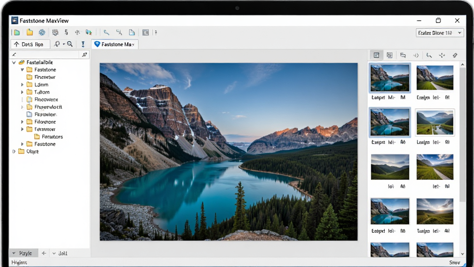Click the magnifying glass zoom icon
This screenshot has width=474, height=267.
pyautogui.click(x=70, y=44)
